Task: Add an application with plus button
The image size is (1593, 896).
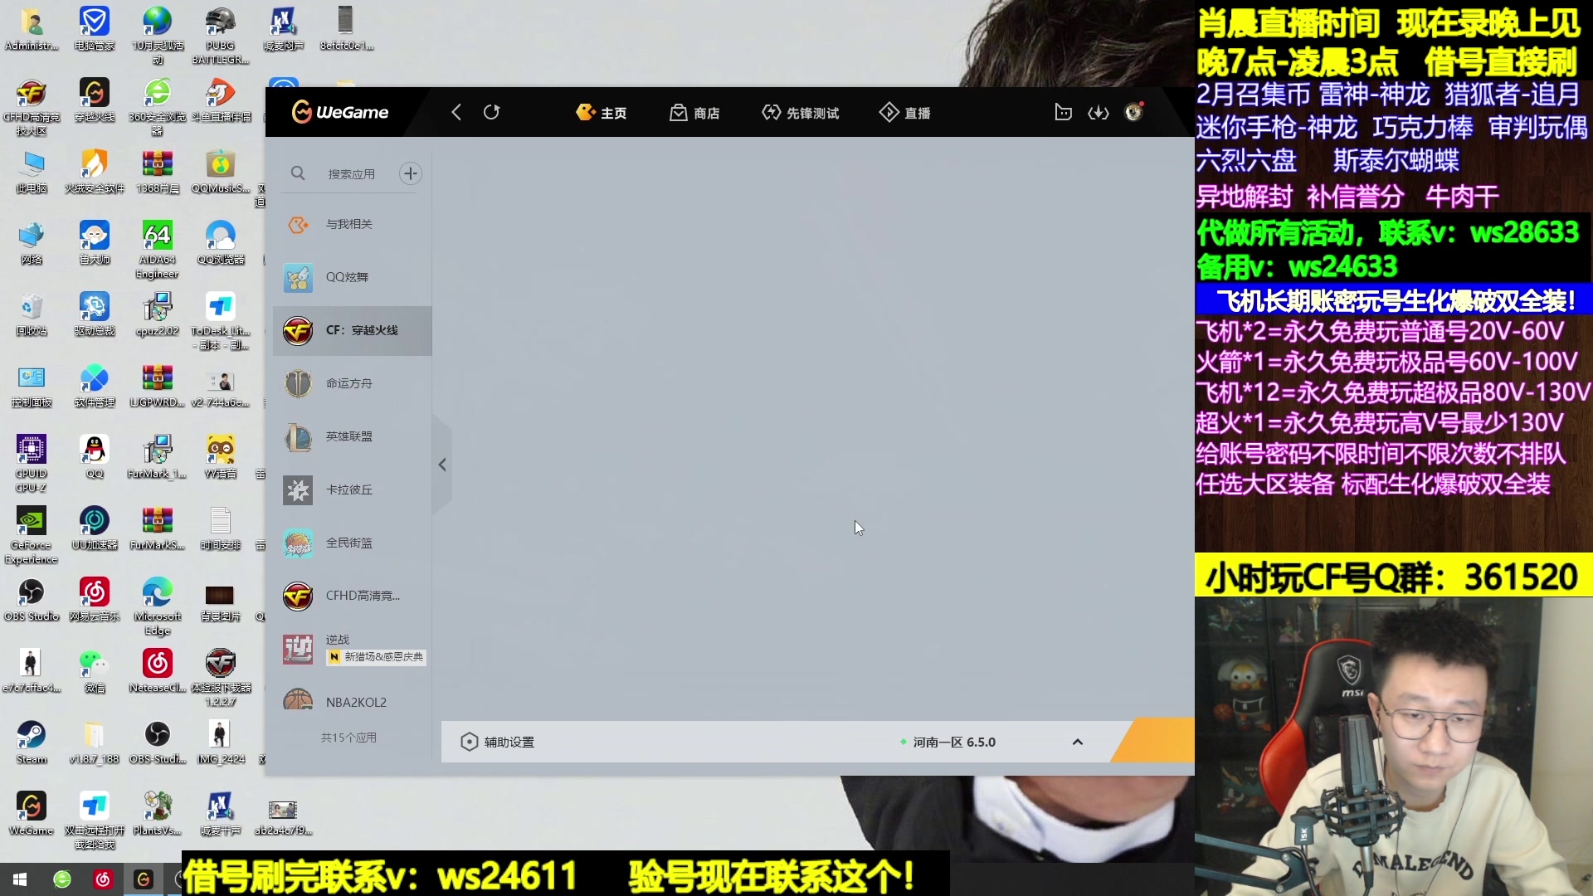Action: (x=411, y=173)
